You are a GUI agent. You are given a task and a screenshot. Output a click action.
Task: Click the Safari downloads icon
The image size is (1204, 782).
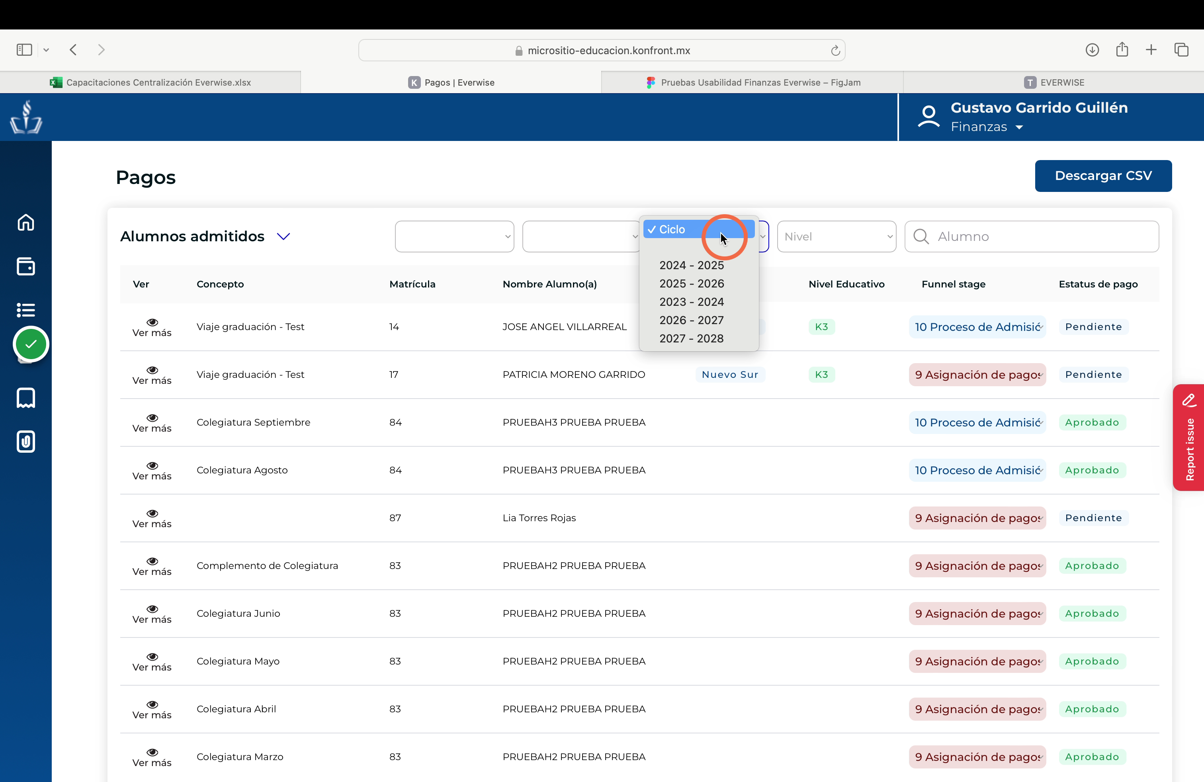click(1092, 49)
